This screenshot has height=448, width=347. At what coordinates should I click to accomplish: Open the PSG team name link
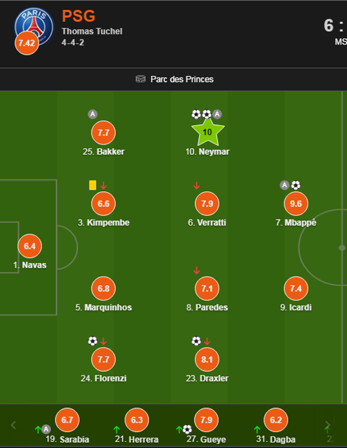tap(79, 16)
